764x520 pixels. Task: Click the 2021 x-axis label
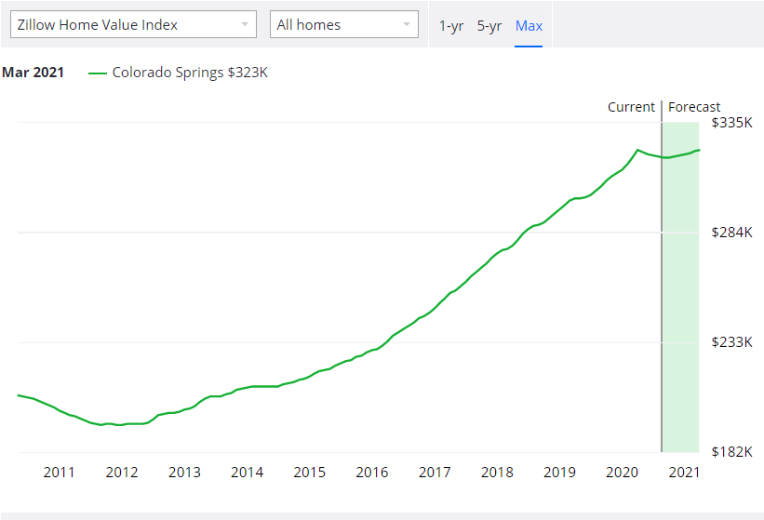coord(684,473)
